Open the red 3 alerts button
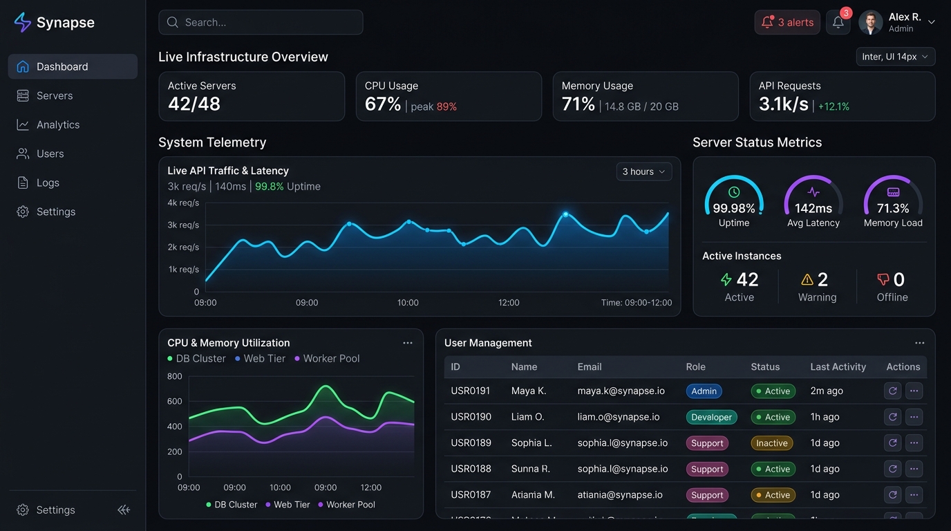 pos(787,22)
